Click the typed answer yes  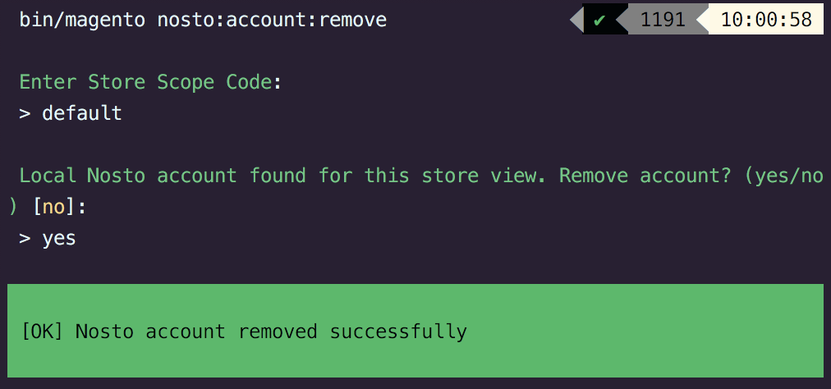(59, 238)
